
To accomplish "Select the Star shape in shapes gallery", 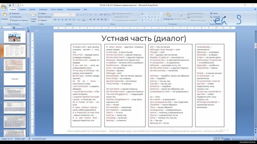I will 158,20.
